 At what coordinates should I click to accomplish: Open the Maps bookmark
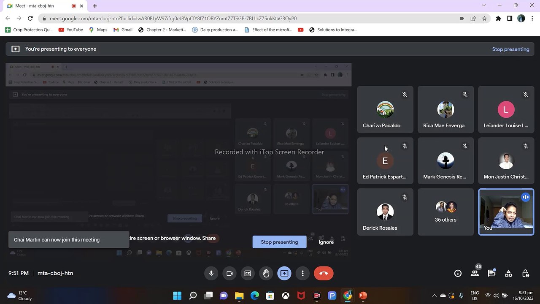point(98,30)
